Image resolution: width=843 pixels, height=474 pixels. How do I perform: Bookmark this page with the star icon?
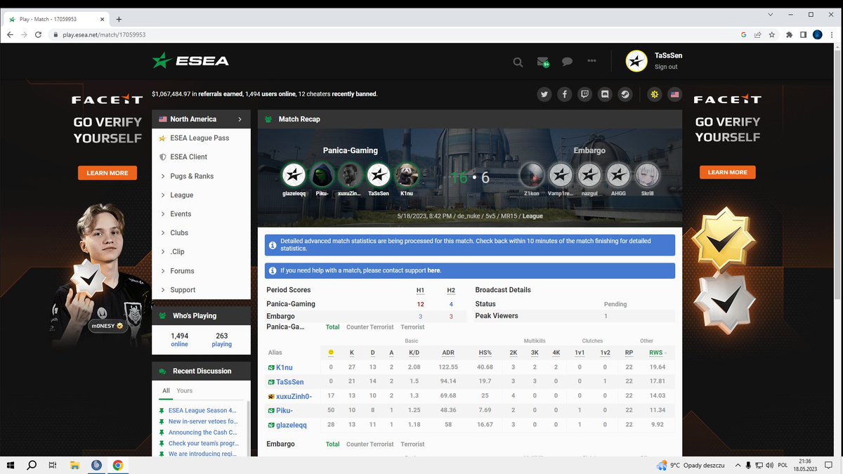click(x=772, y=34)
